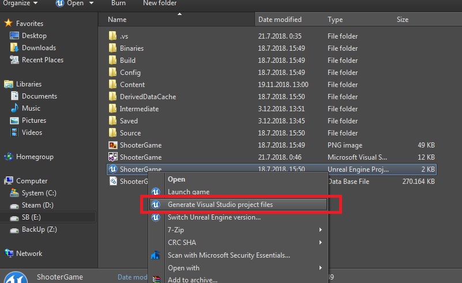Select Launch game from context menu
The height and width of the screenshot is (283, 462).
click(x=189, y=192)
